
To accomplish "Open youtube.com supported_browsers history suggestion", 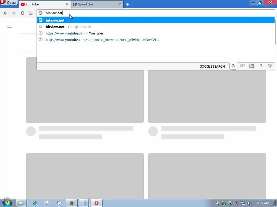I will point(156,40).
